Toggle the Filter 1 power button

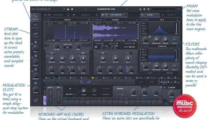coord(141,20)
